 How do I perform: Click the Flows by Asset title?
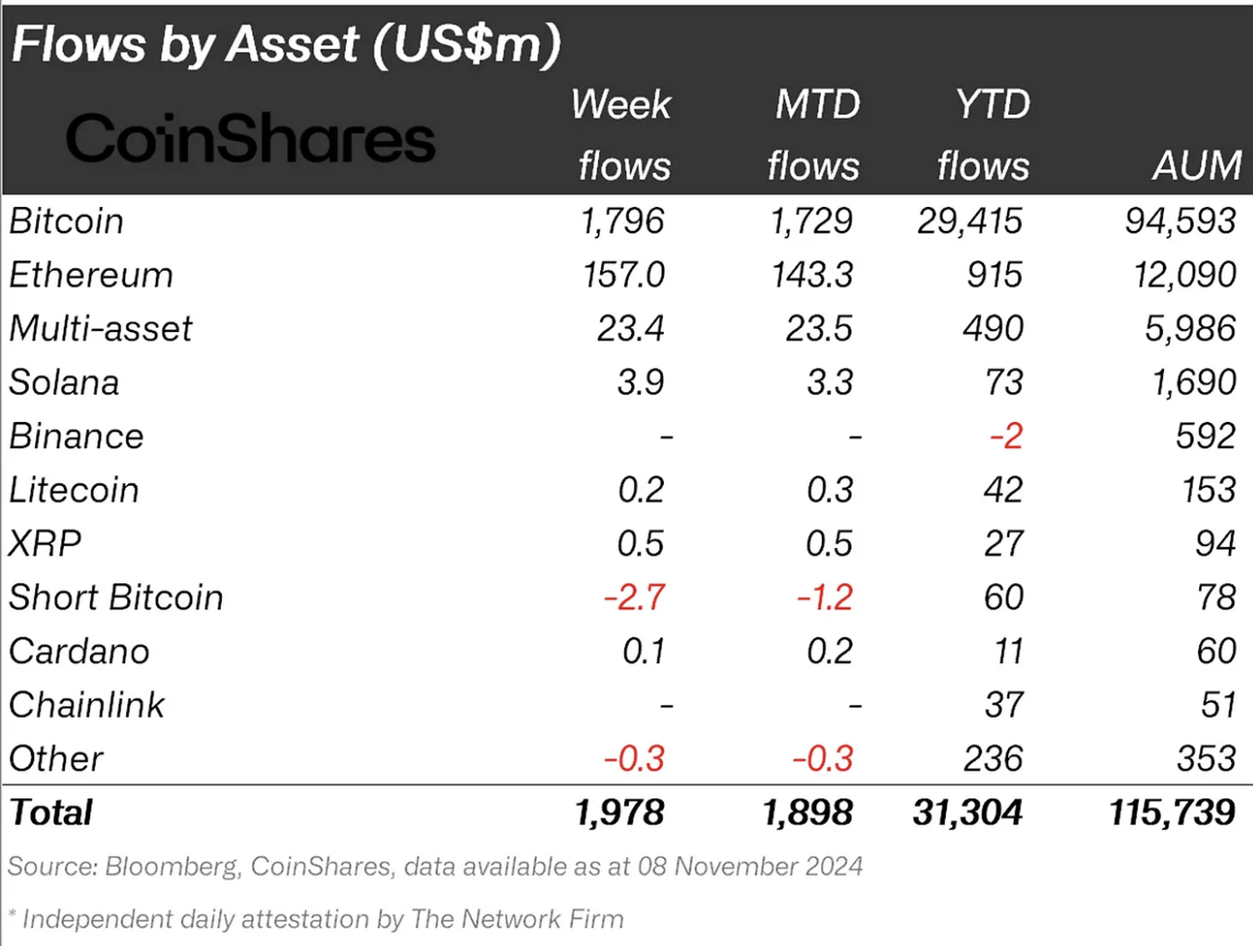pyautogui.click(x=286, y=44)
